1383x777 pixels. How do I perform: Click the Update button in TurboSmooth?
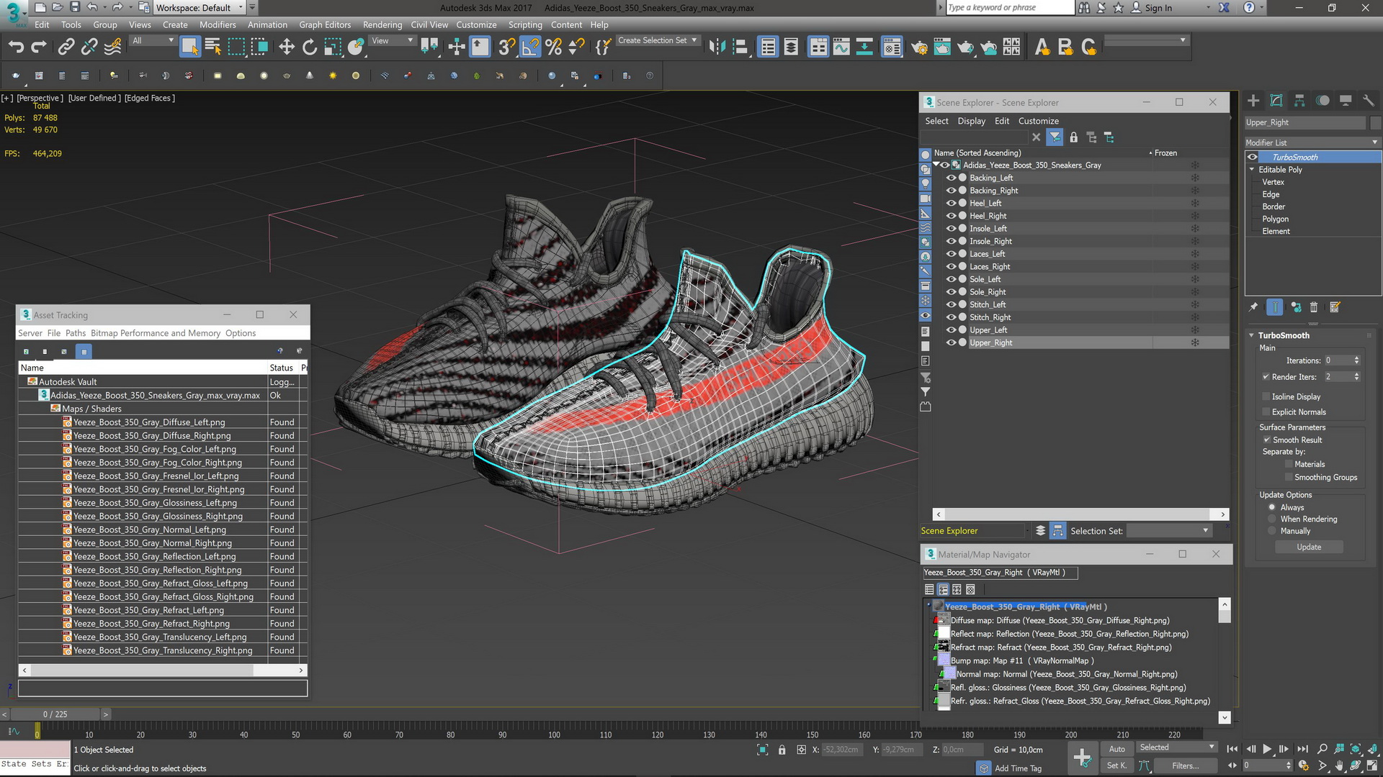pos(1309,547)
